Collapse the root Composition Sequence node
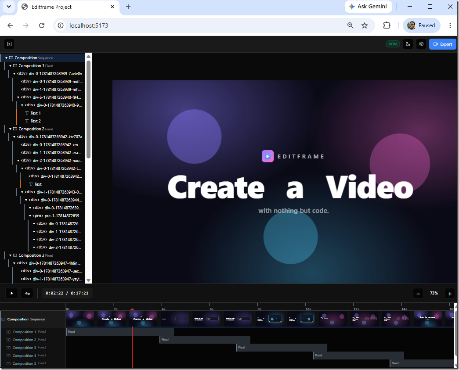 point(6,58)
